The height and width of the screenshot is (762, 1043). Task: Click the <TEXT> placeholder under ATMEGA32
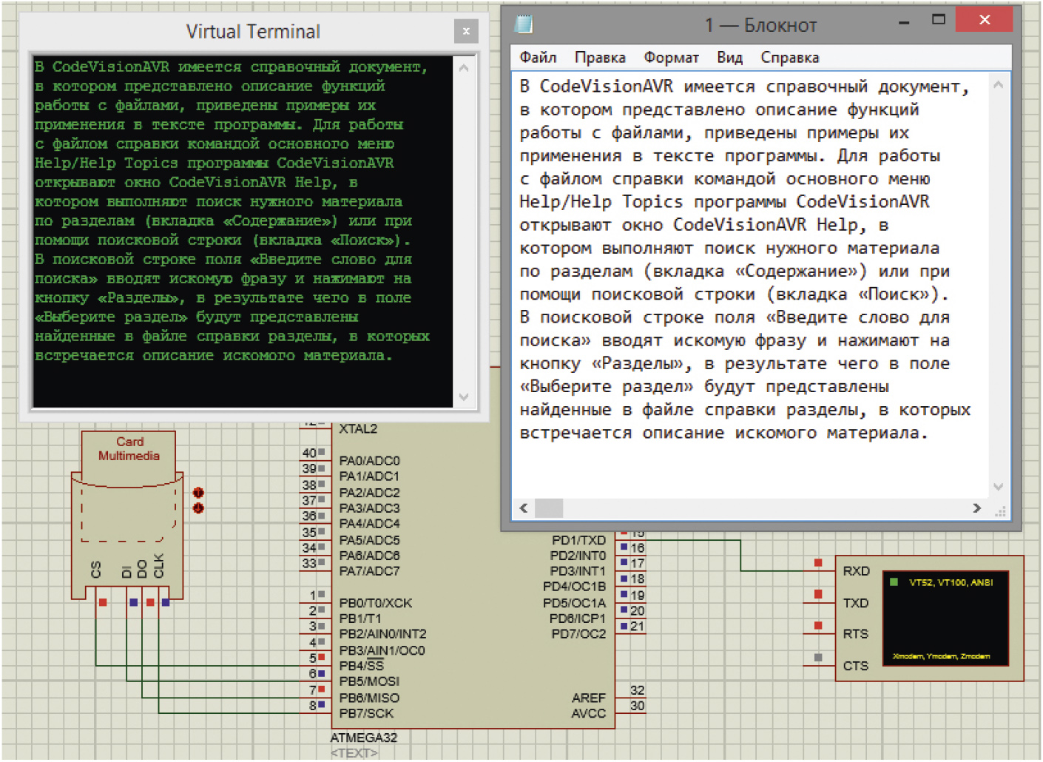[x=354, y=753]
